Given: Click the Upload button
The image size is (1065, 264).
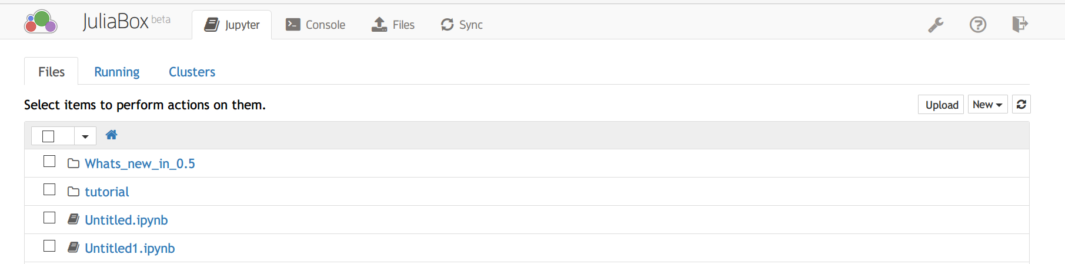Looking at the screenshot, I should coord(941,105).
